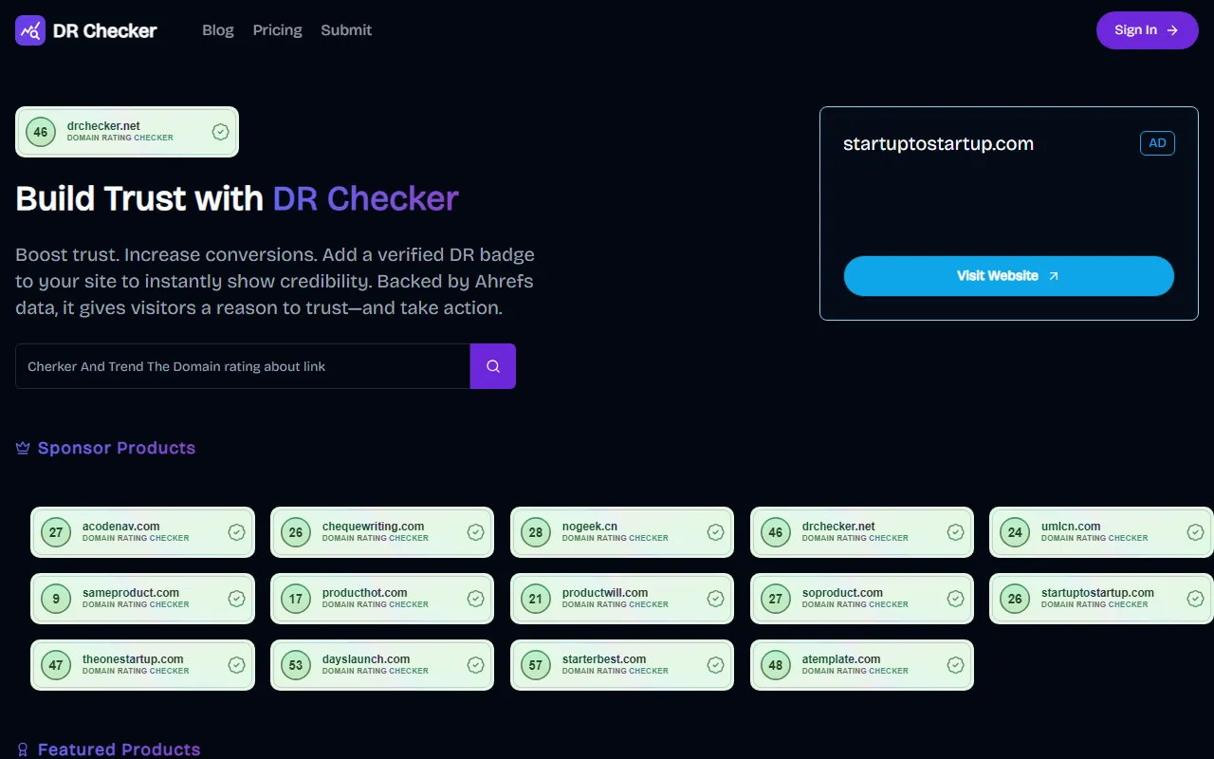The width and height of the screenshot is (1214, 759).
Task: Click the 53 rating circle on dayslaunch.com
Action: [x=296, y=665]
